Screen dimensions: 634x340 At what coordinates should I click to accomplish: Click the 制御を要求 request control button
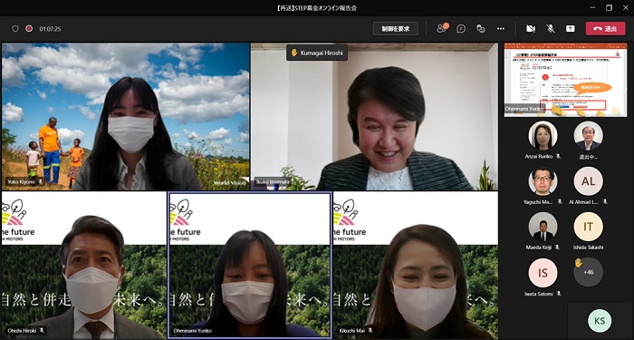pyautogui.click(x=396, y=29)
